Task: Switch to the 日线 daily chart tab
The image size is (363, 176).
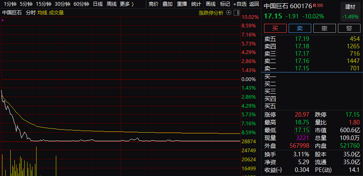Action: (98, 4)
